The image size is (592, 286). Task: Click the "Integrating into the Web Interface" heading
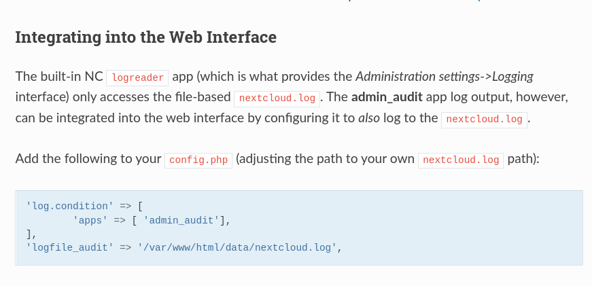145,37
